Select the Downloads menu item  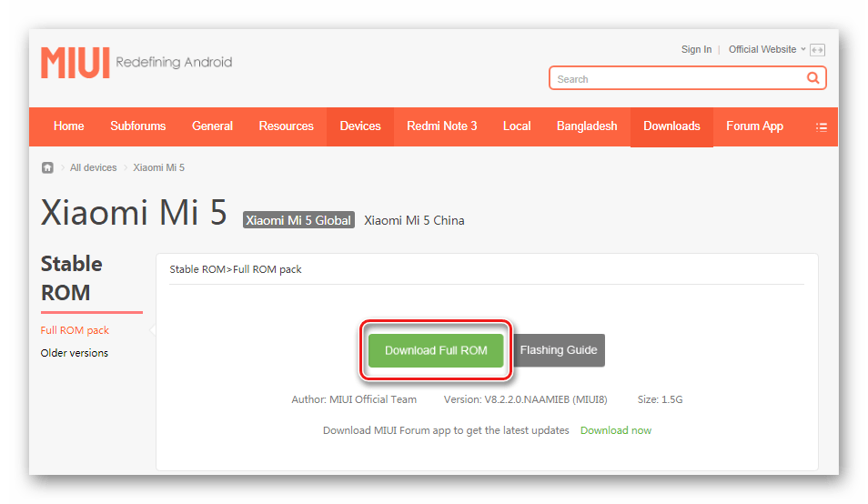[x=671, y=126]
